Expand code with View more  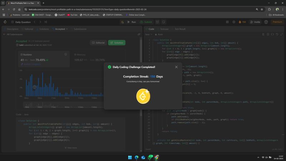(x=71, y=148)
